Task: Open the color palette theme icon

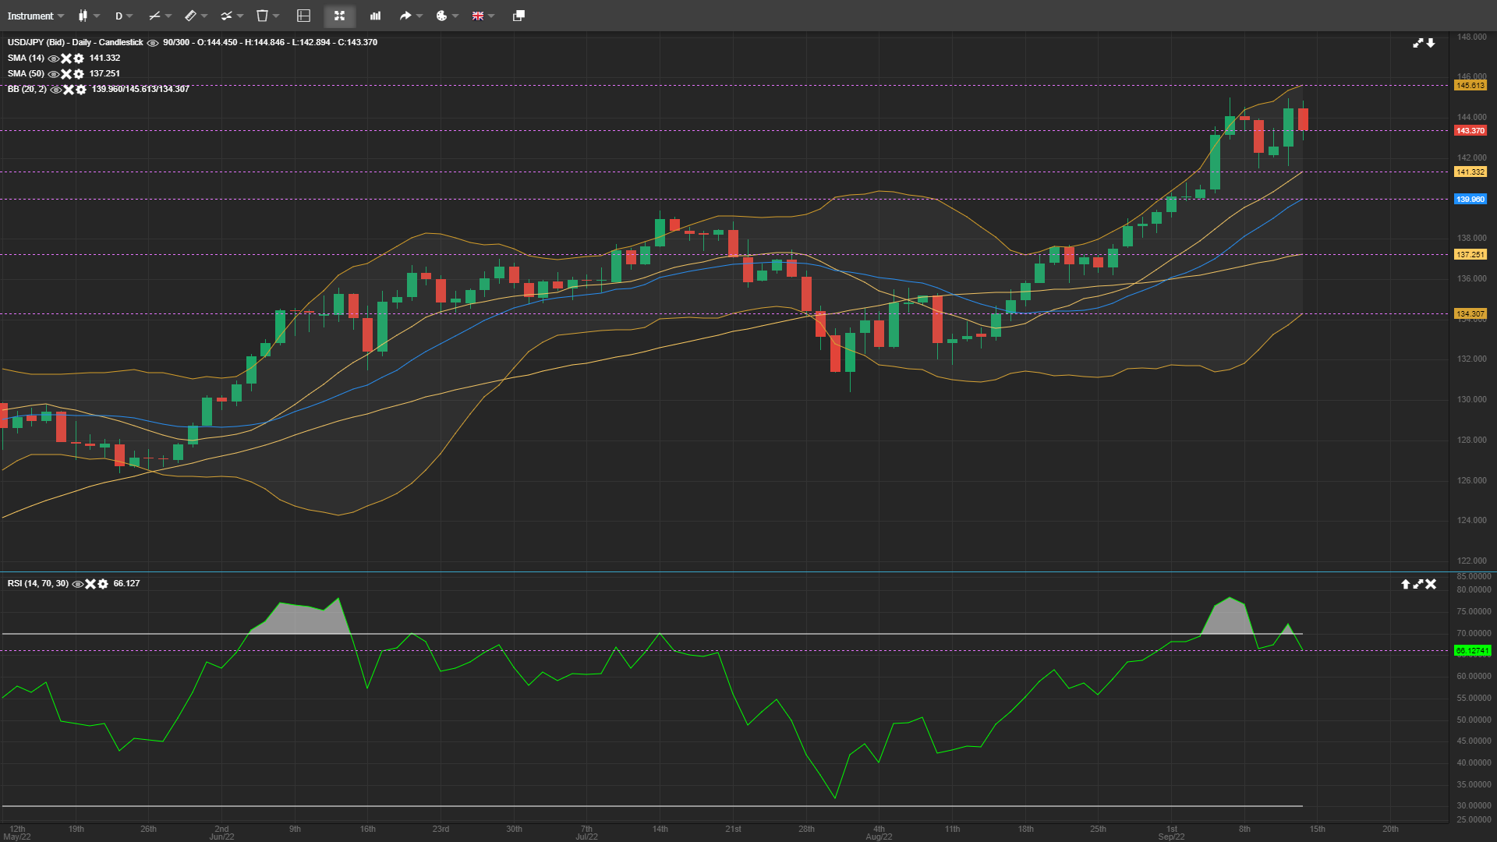Action: (441, 16)
